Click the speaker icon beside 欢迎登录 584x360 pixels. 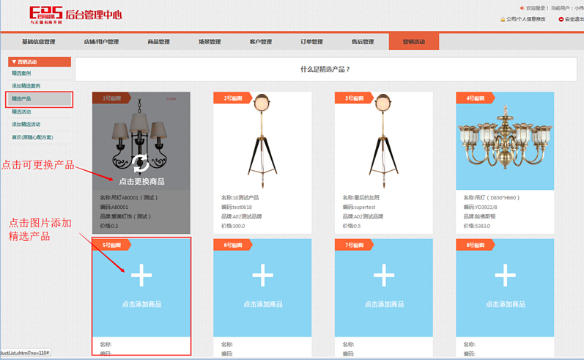[522, 8]
